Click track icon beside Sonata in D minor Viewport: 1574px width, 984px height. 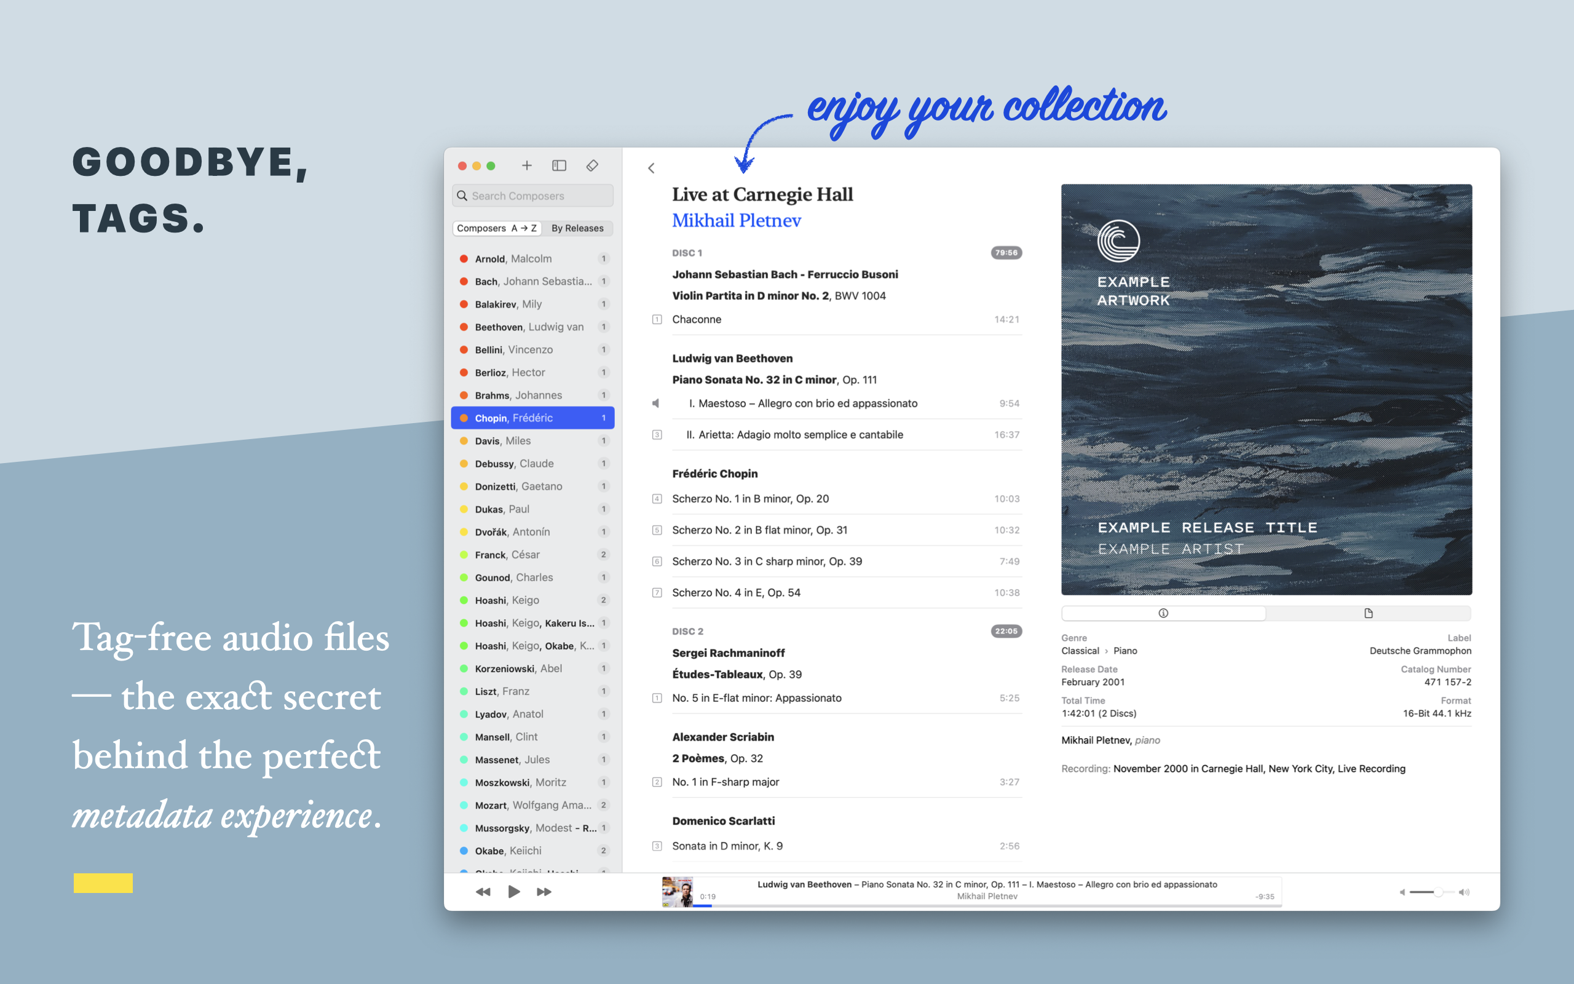point(657,846)
